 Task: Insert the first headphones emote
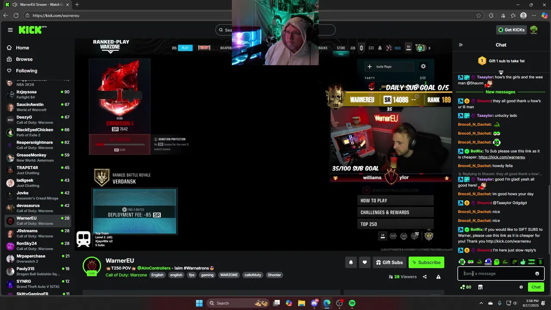click(462, 261)
